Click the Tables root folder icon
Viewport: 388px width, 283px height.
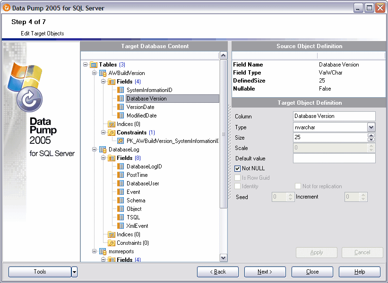(x=93, y=65)
